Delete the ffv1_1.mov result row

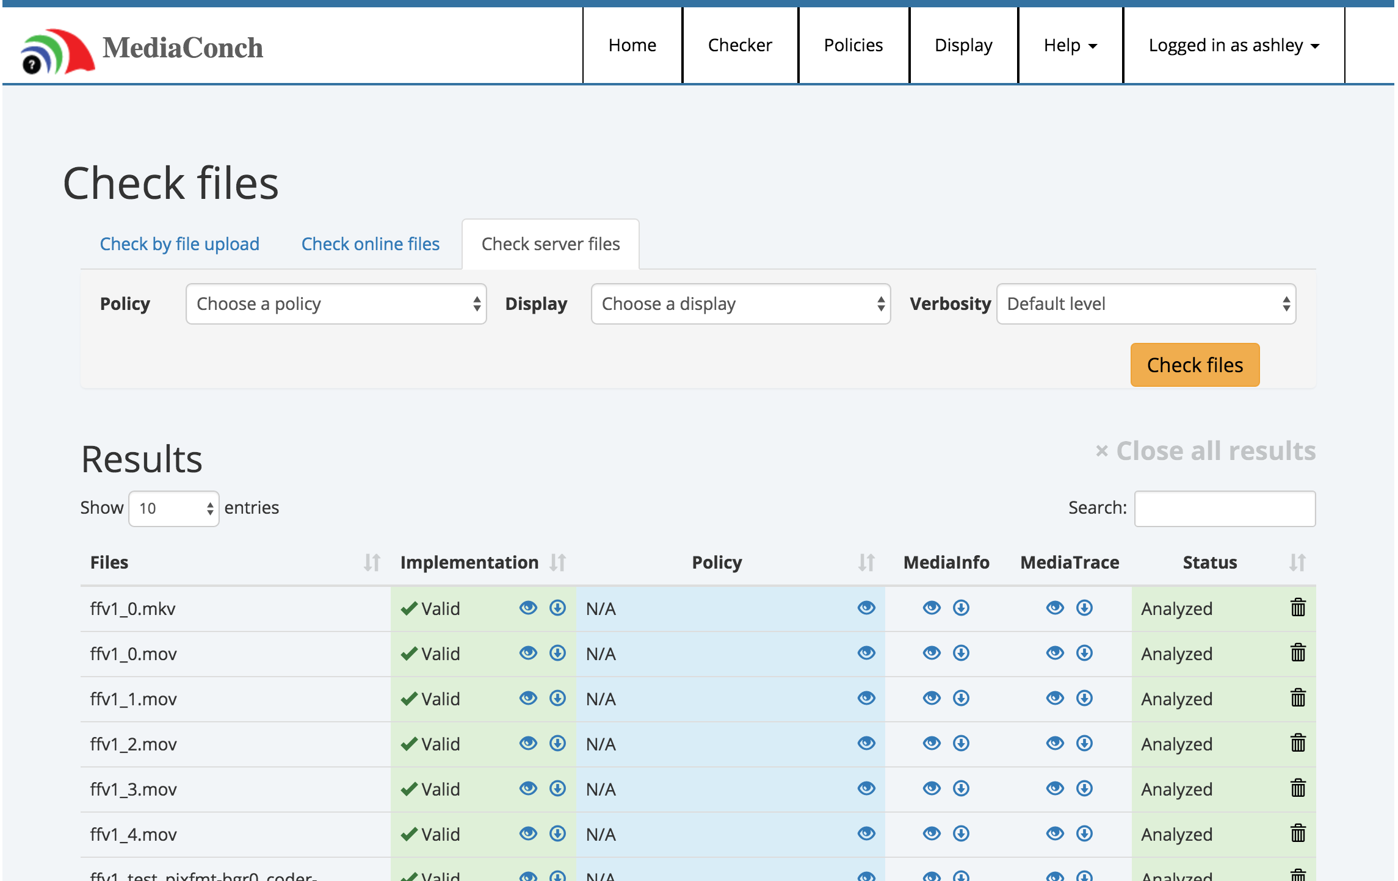click(x=1298, y=697)
